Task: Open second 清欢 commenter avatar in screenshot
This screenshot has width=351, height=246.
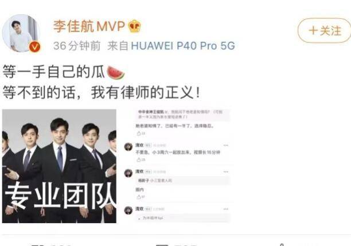Action: pyautogui.click(x=128, y=174)
